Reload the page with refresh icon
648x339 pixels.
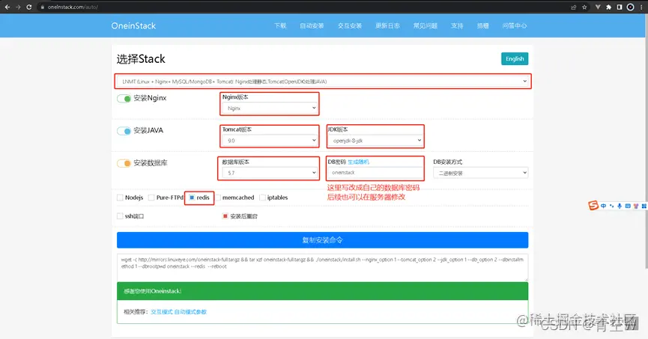point(29,7)
